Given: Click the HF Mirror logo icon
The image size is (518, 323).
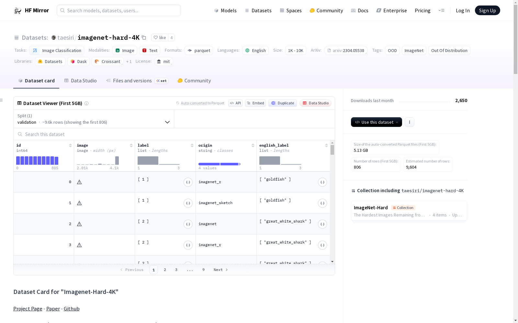Looking at the screenshot, I should point(18,11).
